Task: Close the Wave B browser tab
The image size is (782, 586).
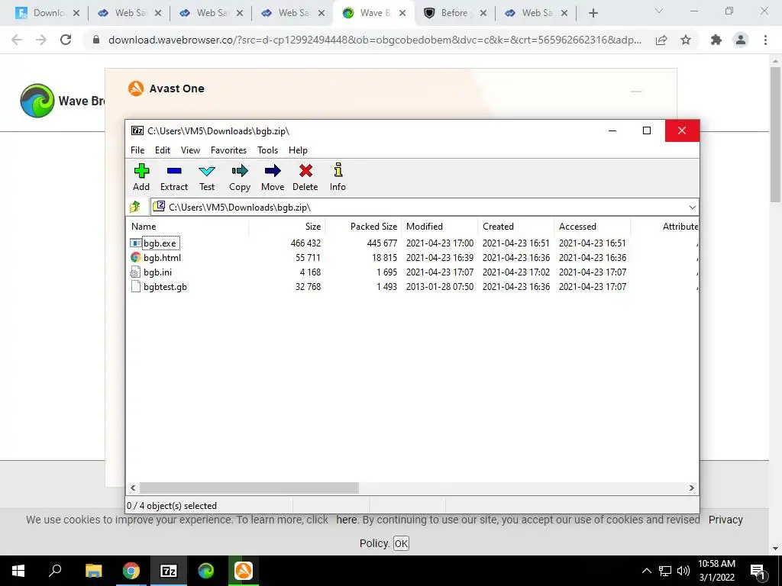Action: [402, 14]
